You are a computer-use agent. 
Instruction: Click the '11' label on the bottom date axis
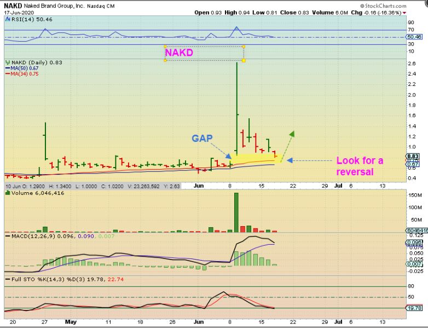pos(108,322)
